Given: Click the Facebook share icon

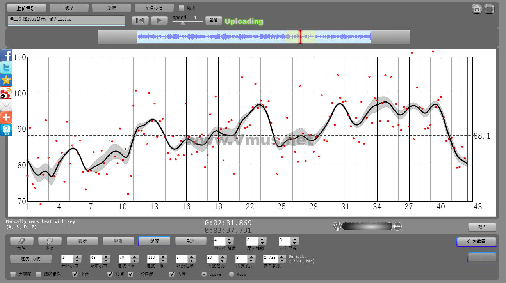Looking at the screenshot, I should pos(6,55).
